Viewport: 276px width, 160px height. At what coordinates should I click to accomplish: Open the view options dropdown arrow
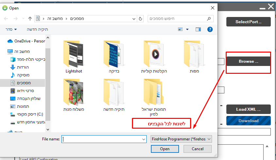tap(187, 29)
